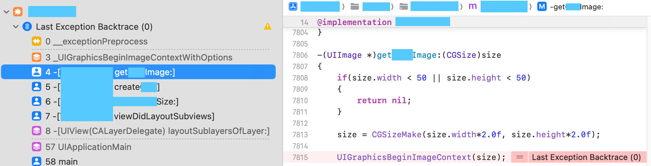Click the first folder icon in breadcrumb
This screenshot has height=166, width=651.
pos(355,7)
